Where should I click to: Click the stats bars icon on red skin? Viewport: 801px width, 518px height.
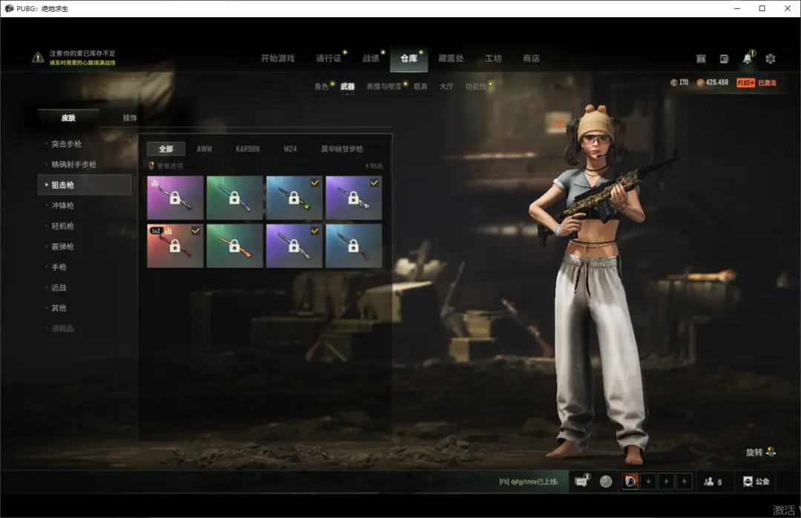point(168,231)
